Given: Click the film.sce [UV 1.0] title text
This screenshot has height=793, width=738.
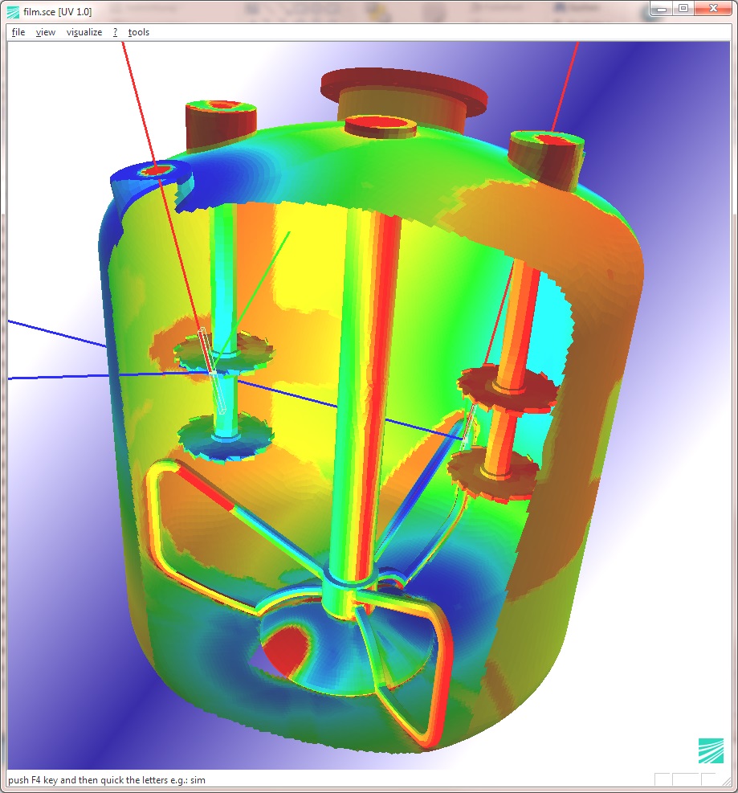Looking at the screenshot, I should (x=58, y=11).
